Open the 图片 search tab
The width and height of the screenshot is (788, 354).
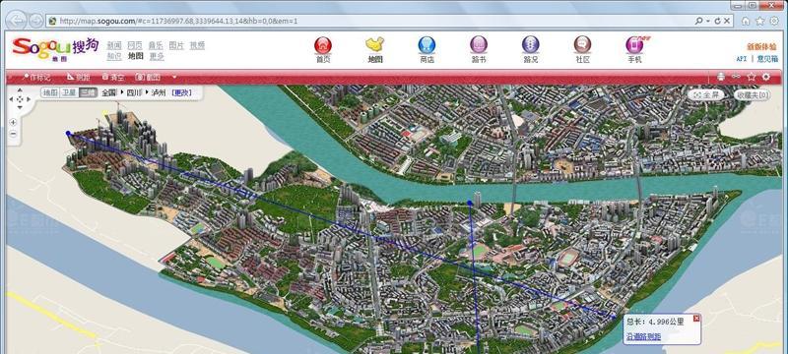(x=176, y=45)
